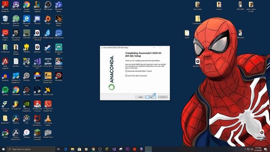Screen dimensions: 270x152
Task: Select the League of Legends icon
Action: [37, 7]
